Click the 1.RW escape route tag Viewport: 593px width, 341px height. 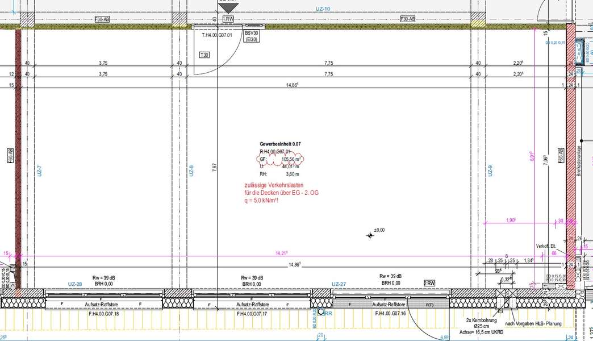coord(228,19)
